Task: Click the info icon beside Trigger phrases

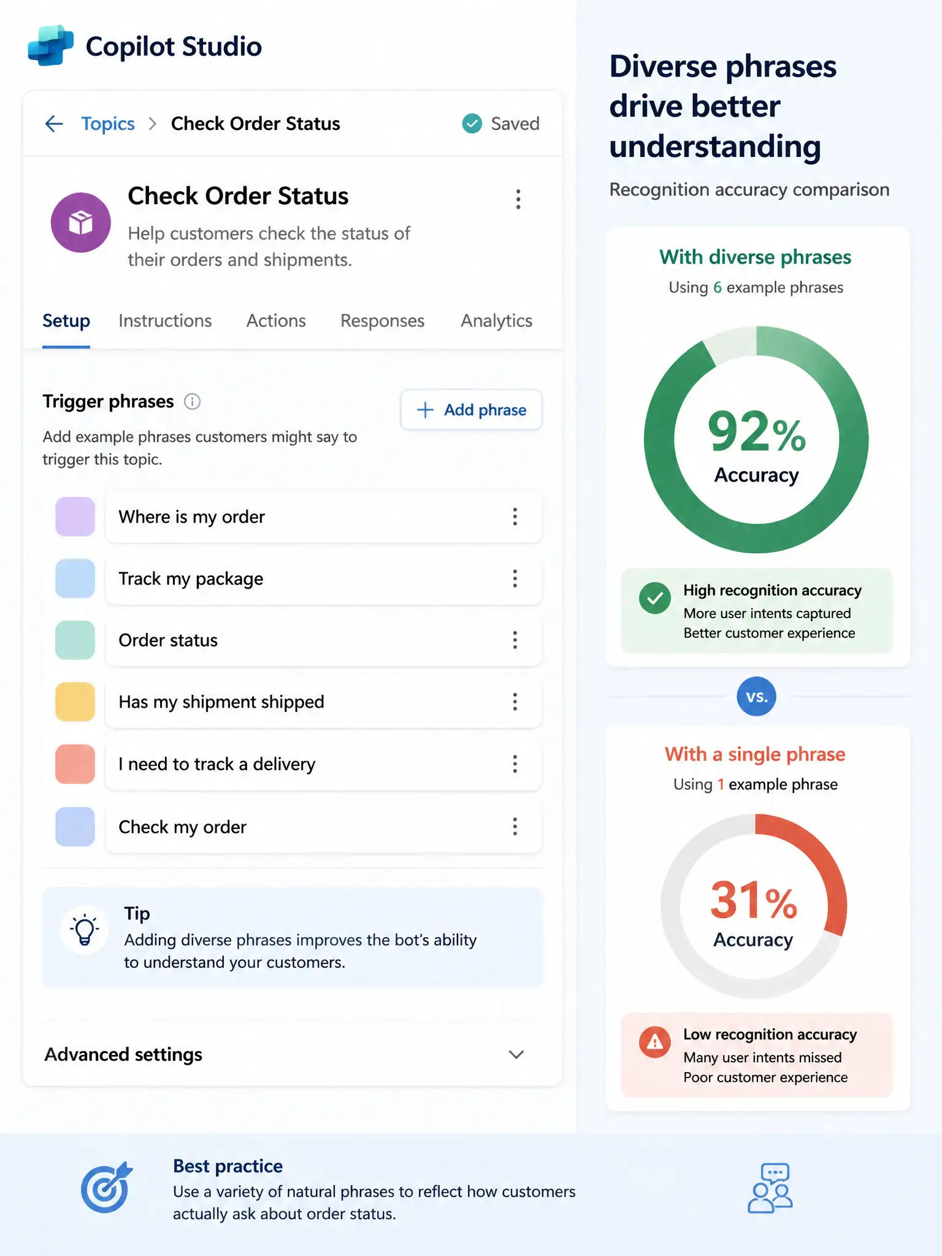Action: [192, 402]
